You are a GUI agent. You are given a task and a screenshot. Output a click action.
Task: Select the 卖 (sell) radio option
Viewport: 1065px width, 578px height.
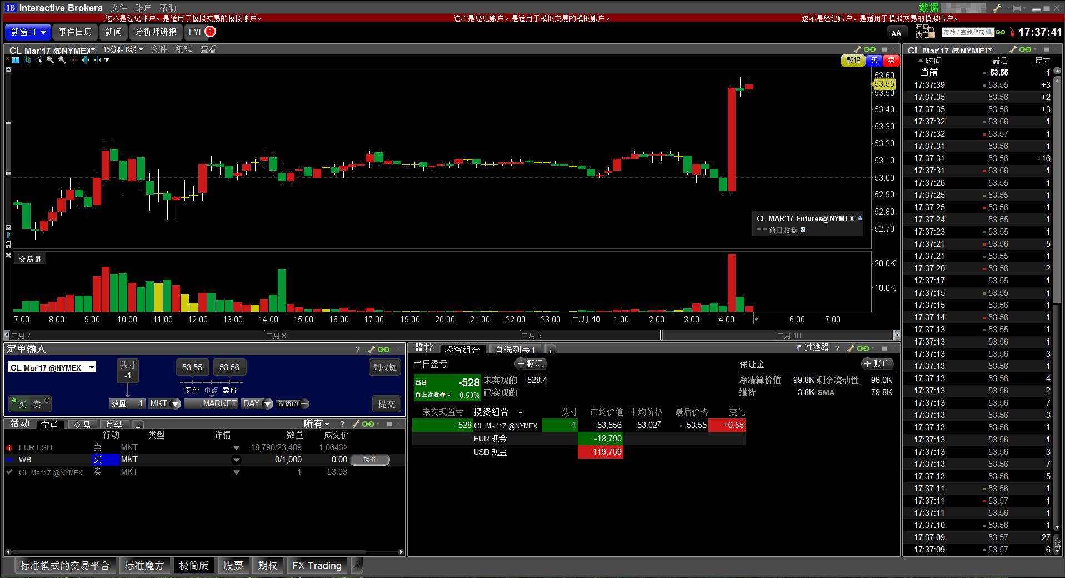(x=47, y=401)
